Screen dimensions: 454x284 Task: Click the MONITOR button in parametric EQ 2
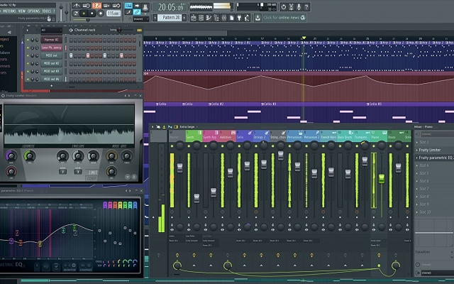tap(70, 267)
